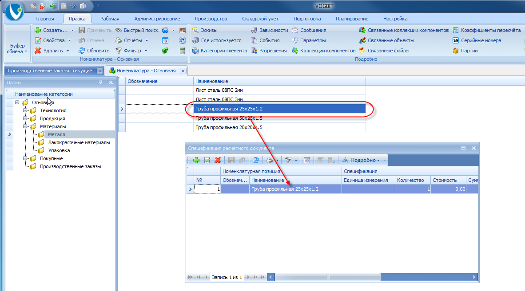Switch to Производственные заказы: текущие tab
525x291 pixels.
pos(50,71)
